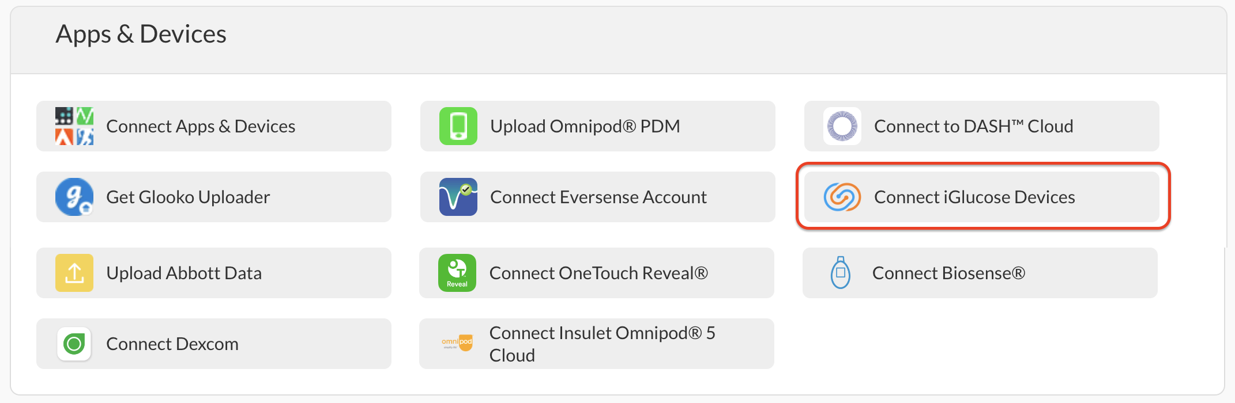Select Connect Eversense Account

click(x=598, y=197)
